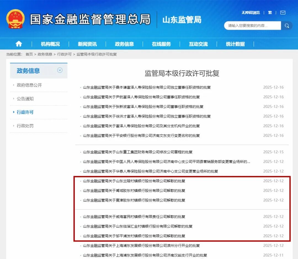Image resolution: width=298 pixels, height=259 pixels.
Task: Select the 统计数据 menu item
Action: (235, 44)
